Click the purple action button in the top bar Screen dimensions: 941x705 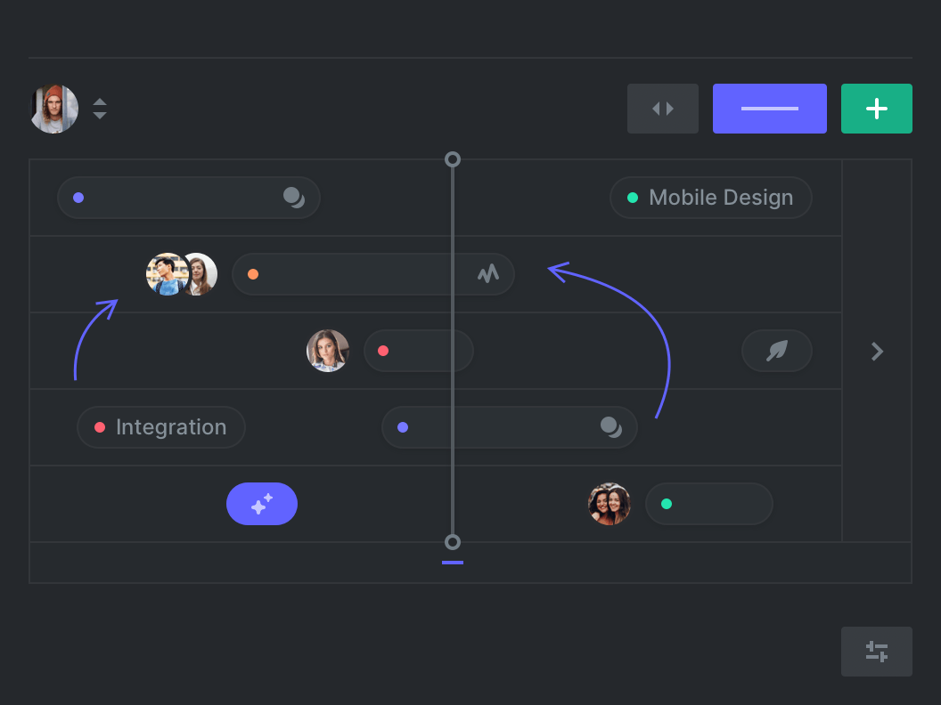point(769,108)
